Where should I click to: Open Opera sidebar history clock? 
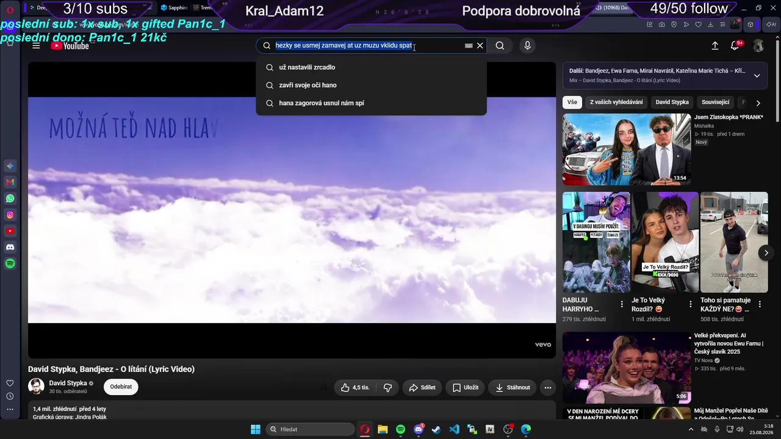click(10, 396)
